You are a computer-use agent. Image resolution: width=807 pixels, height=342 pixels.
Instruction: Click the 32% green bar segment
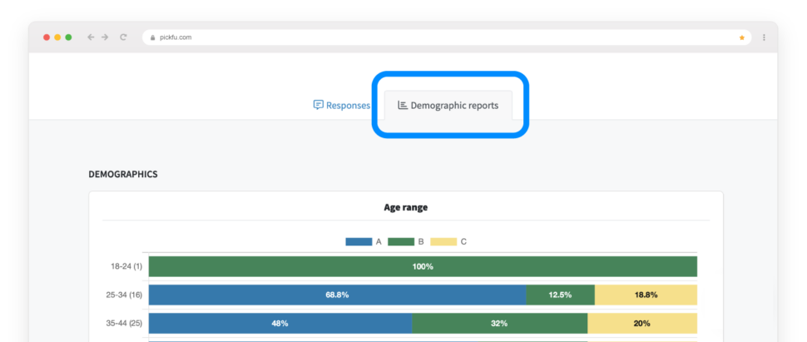point(500,324)
